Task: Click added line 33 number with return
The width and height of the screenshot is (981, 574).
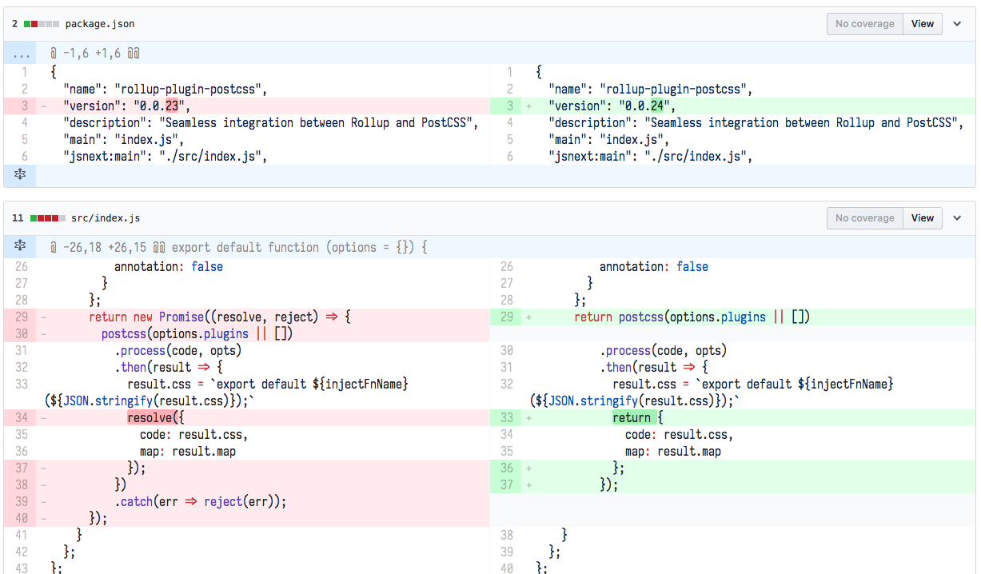Action: pyautogui.click(x=507, y=417)
